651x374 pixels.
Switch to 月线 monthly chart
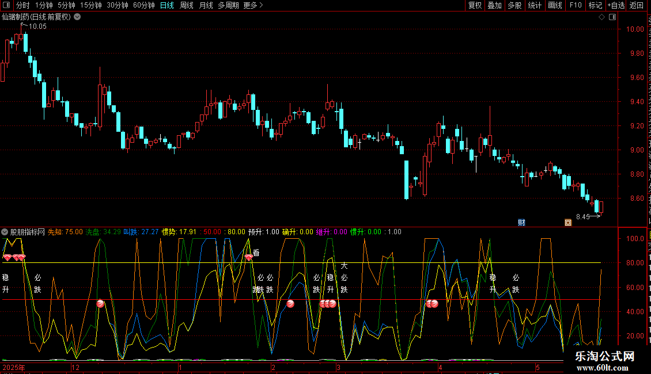[206, 5]
